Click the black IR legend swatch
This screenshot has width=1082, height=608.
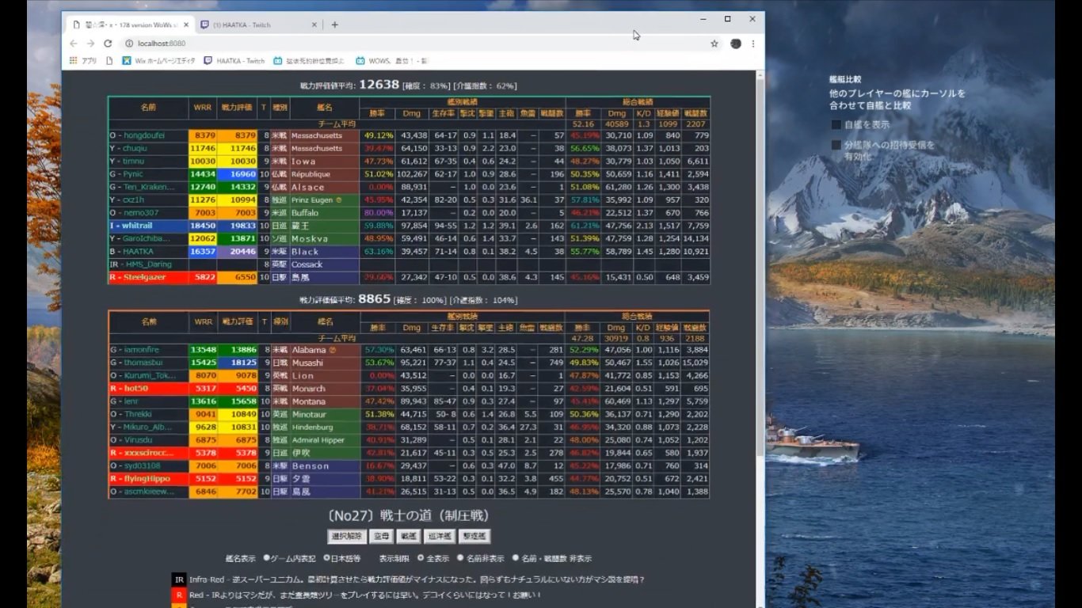click(x=179, y=579)
